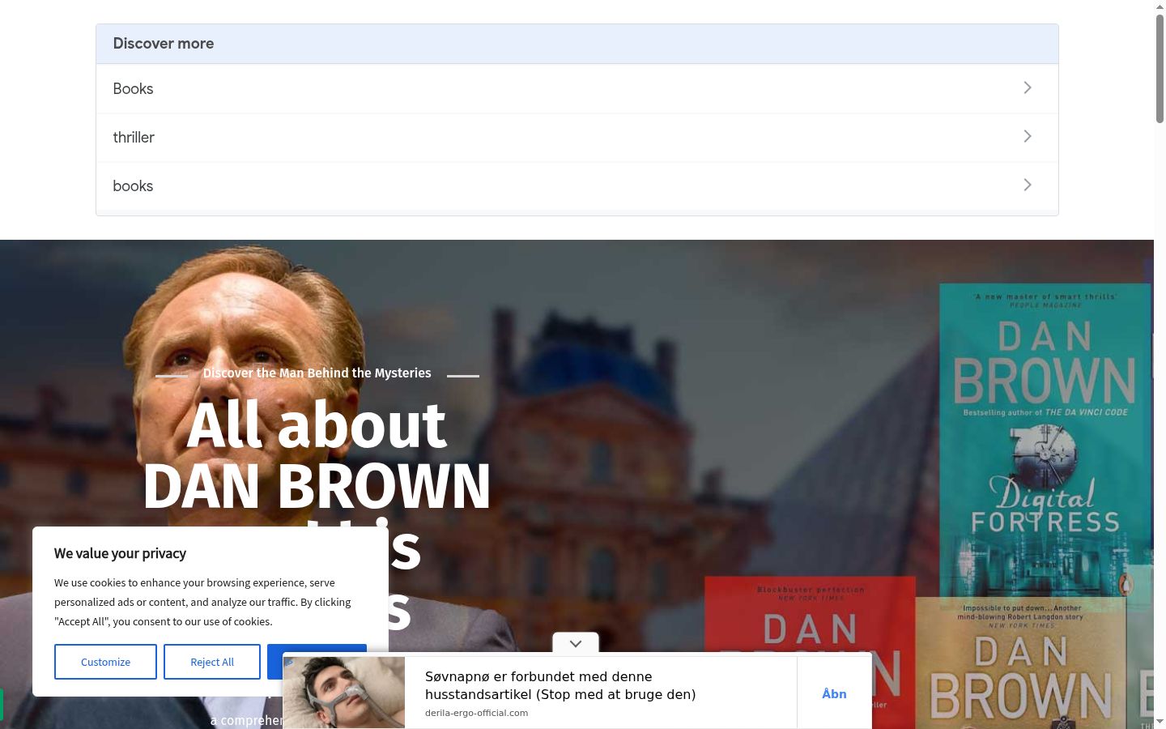This screenshot has width=1166, height=729.
Task: Click the "We value your privacy" title
Action: [120, 553]
